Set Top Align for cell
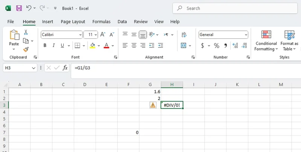Viewport: 301px width, 152px height. [x=125, y=35]
